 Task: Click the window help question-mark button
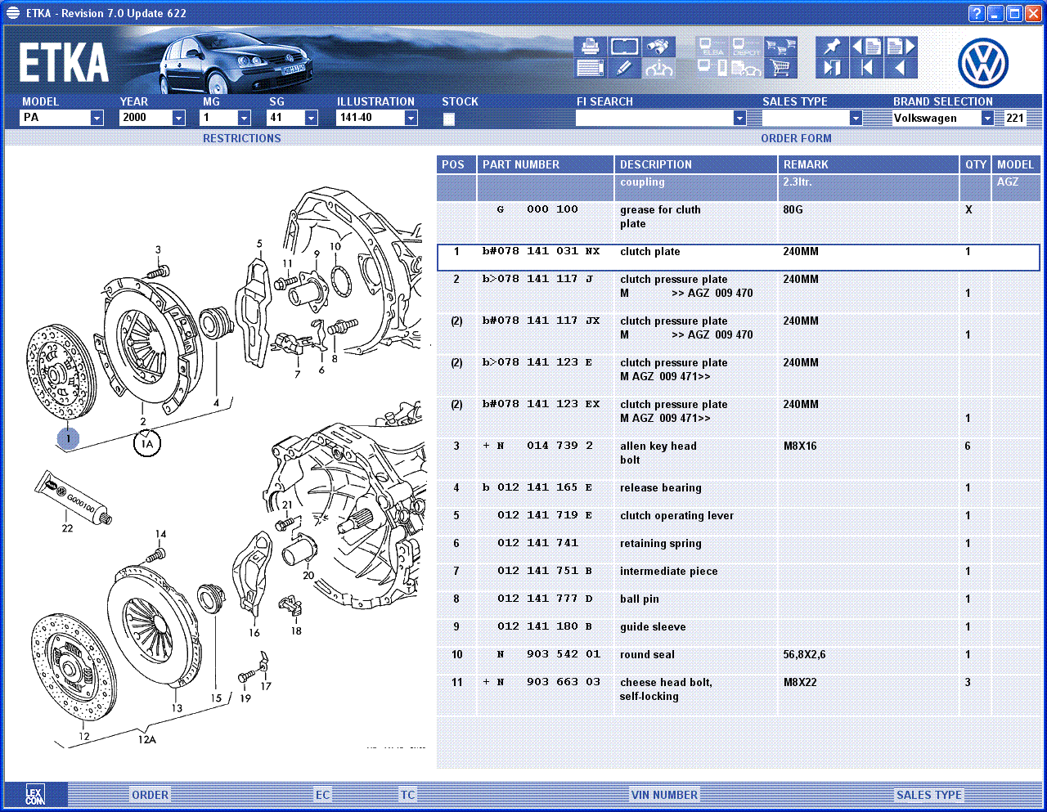click(x=977, y=13)
